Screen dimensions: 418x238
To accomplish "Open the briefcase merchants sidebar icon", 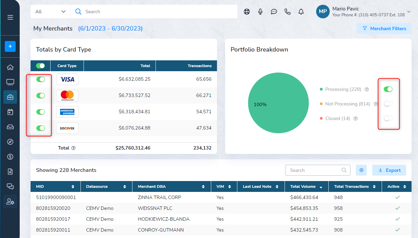I will [10, 97].
